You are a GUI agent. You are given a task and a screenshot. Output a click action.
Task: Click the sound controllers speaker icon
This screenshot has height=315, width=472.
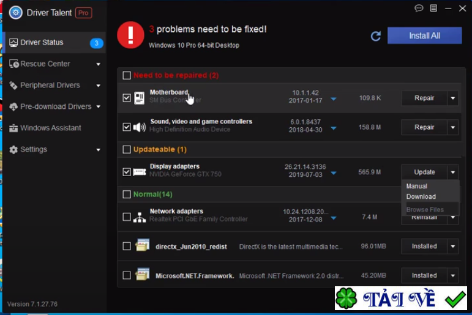pyautogui.click(x=140, y=127)
